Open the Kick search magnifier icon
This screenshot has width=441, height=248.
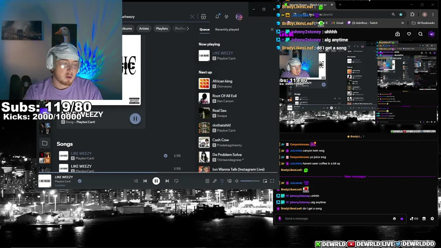pyautogui.click(x=420, y=34)
